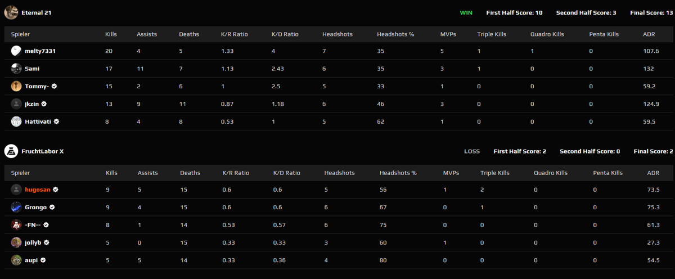Sort Eternal 21 table by MVPs

pos(448,34)
